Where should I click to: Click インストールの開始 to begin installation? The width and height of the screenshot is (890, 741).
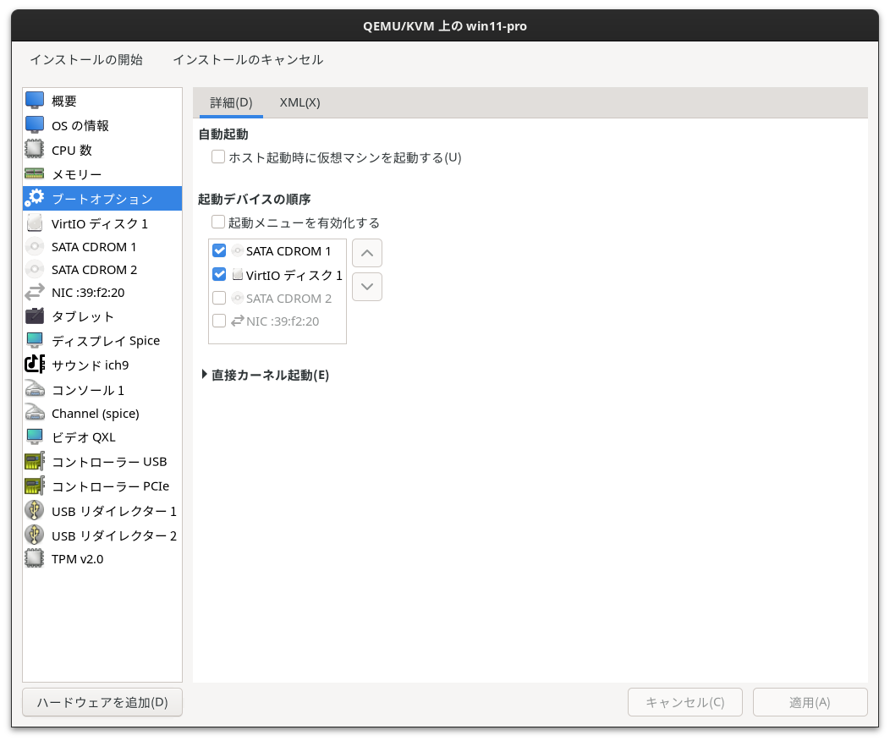85,60
